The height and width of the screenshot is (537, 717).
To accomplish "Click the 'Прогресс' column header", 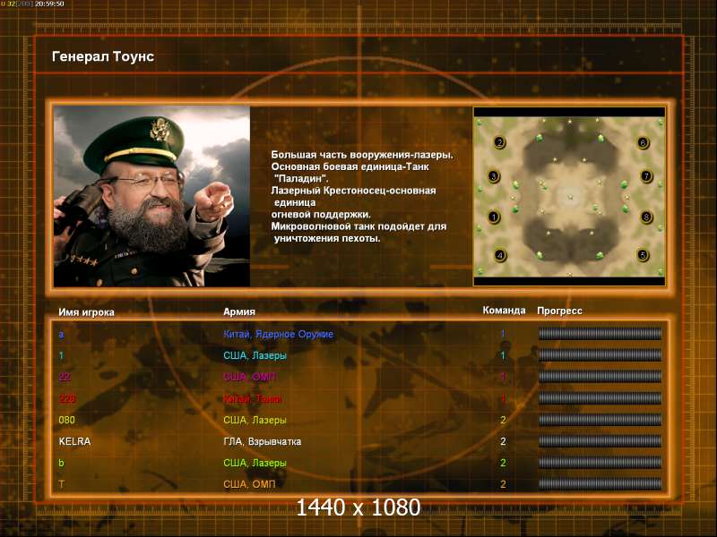I will (559, 311).
